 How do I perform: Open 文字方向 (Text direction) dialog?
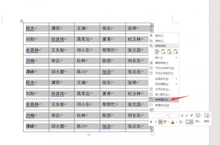(x=164, y=89)
